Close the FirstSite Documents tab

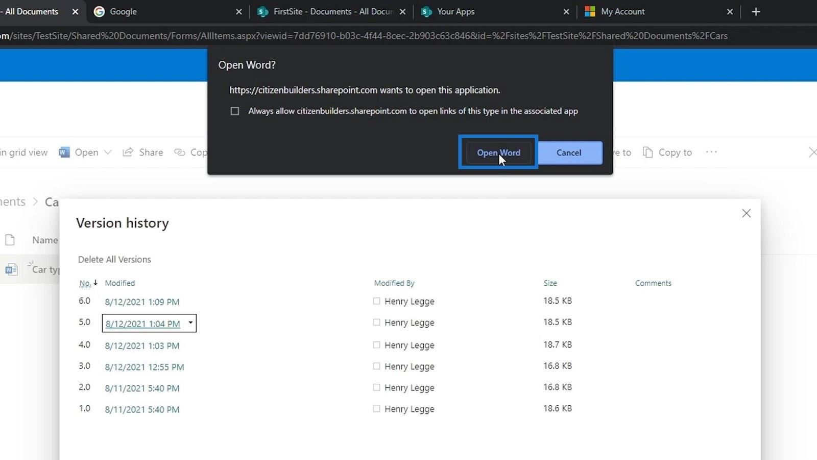tap(402, 11)
